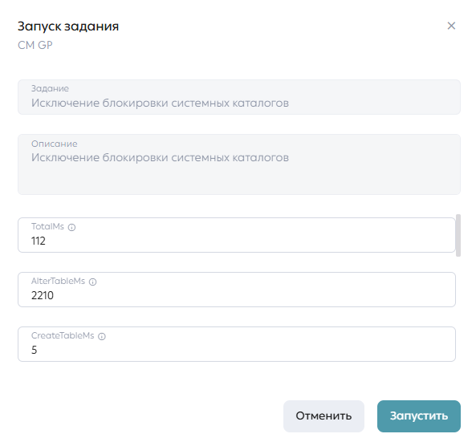Click the Запустить button
This screenshot has height=446, width=476.
click(x=419, y=416)
